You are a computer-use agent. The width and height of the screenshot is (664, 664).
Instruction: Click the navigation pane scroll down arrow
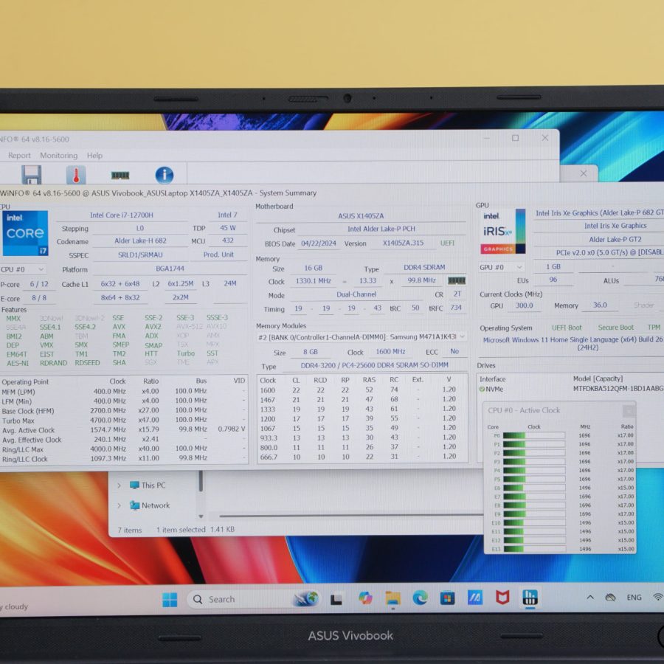tap(201, 516)
